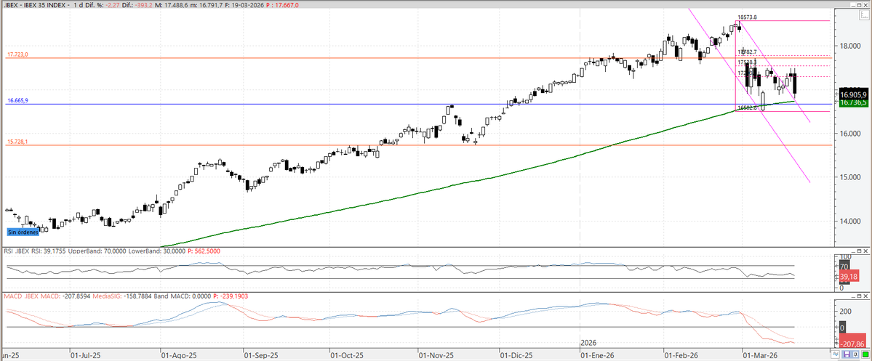
Task: Click the 18.000 price axis label
Action: coord(851,46)
